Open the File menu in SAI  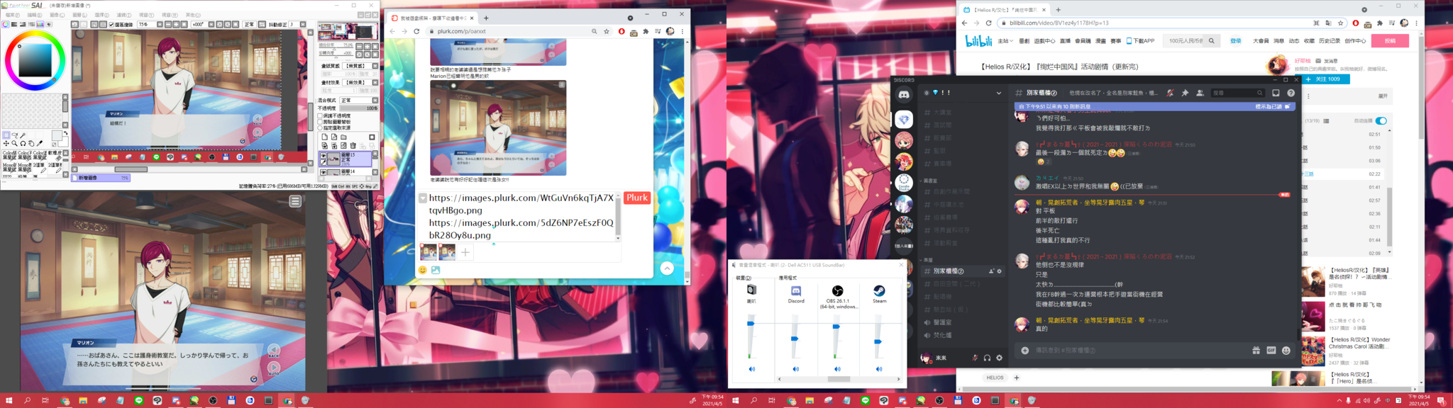[13, 15]
